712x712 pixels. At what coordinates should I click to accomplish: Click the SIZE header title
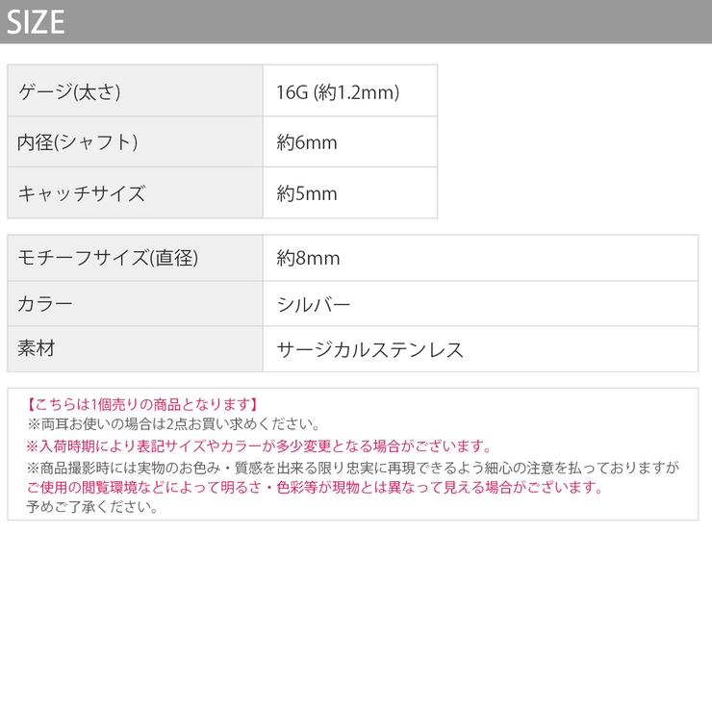coord(36,22)
